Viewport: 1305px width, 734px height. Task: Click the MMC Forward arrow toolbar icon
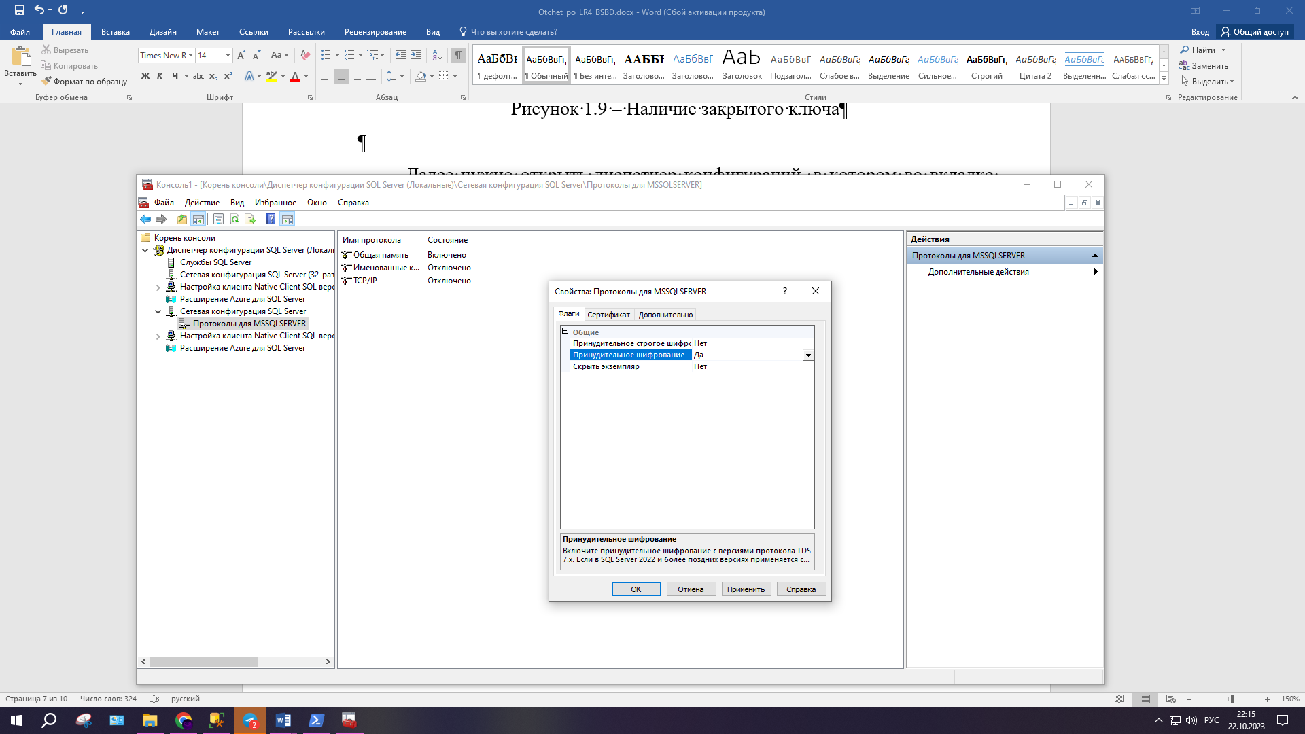click(161, 219)
